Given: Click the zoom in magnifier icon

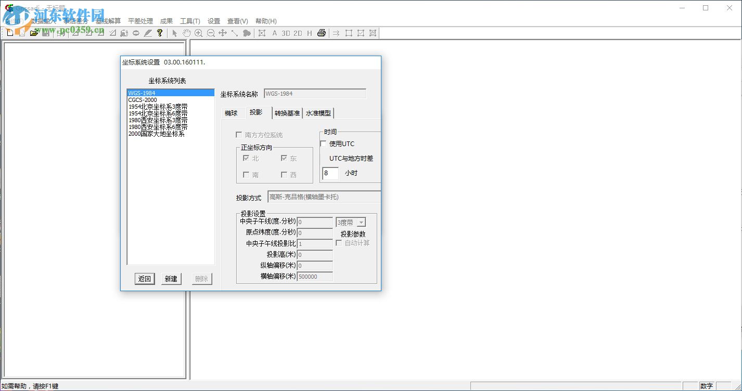Looking at the screenshot, I should pyautogui.click(x=198, y=33).
